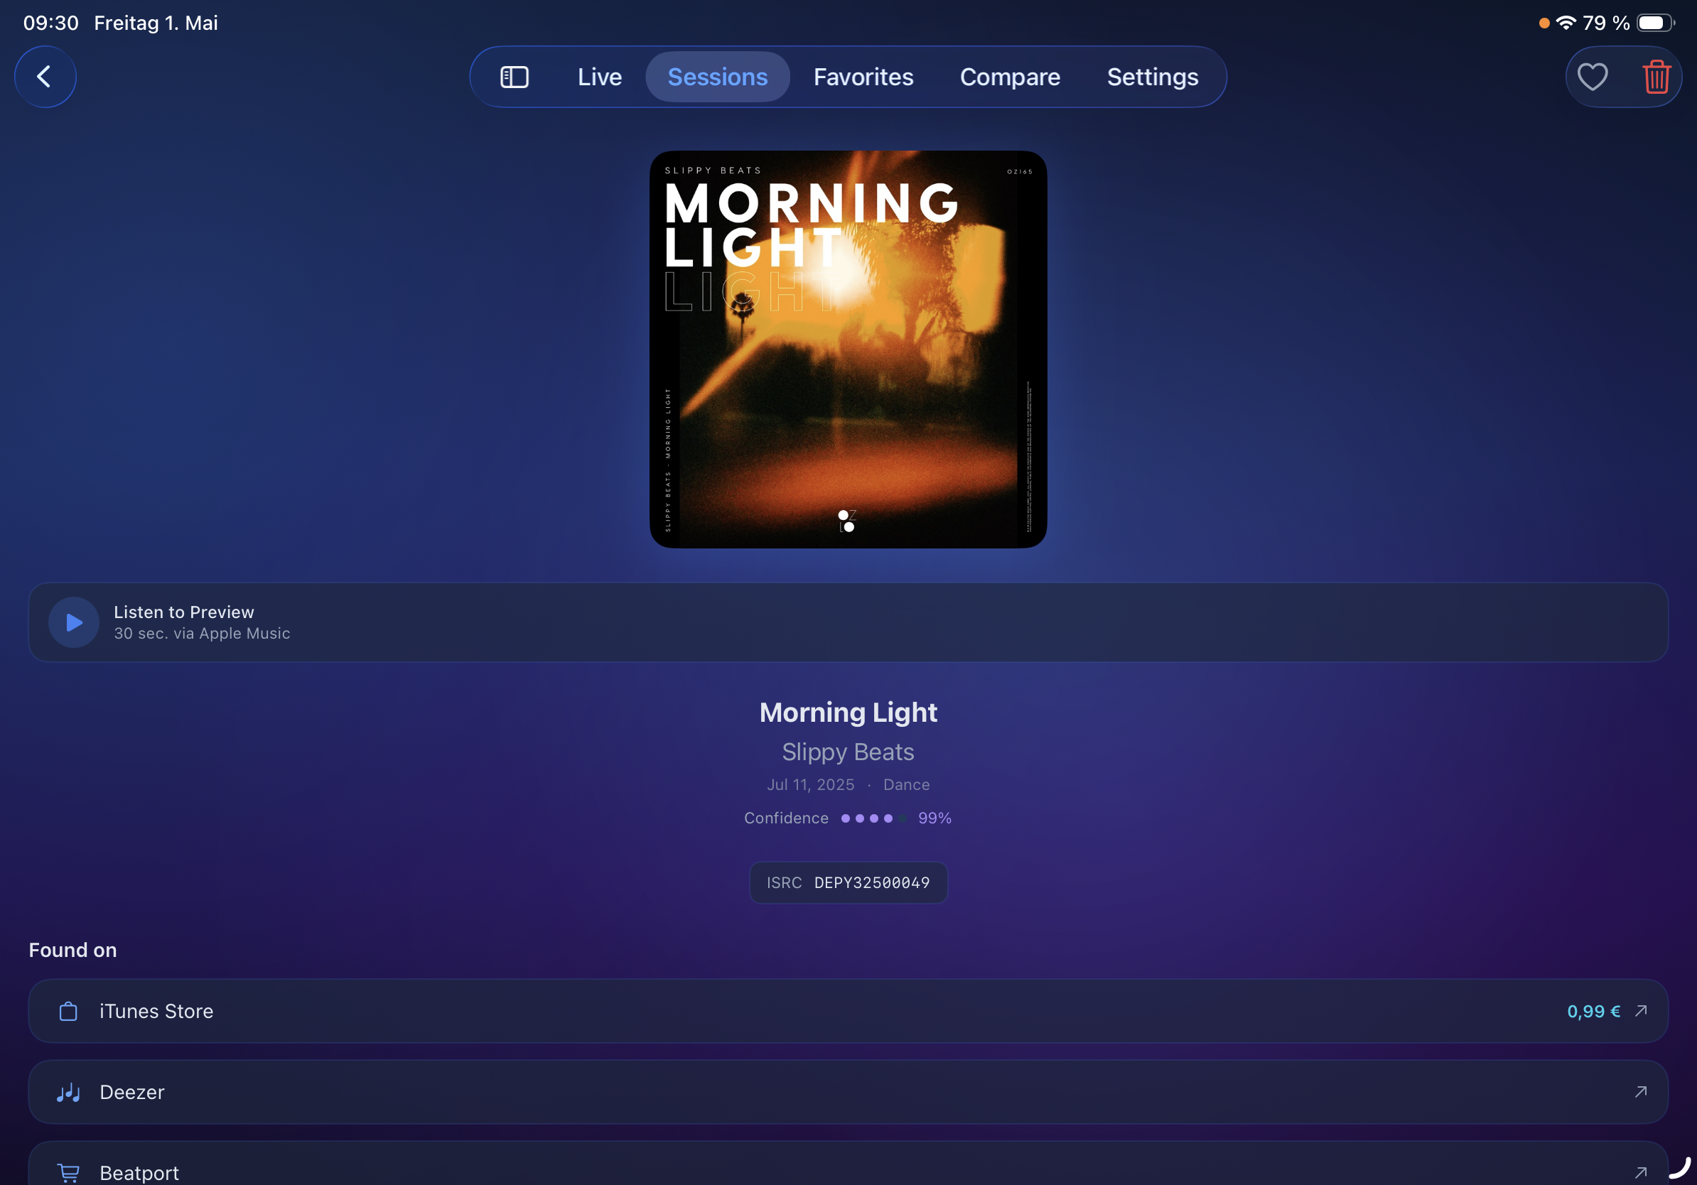This screenshot has height=1185, width=1697.
Task: Tap the orange microphone indicator dot
Action: (x=1544, y=23)
